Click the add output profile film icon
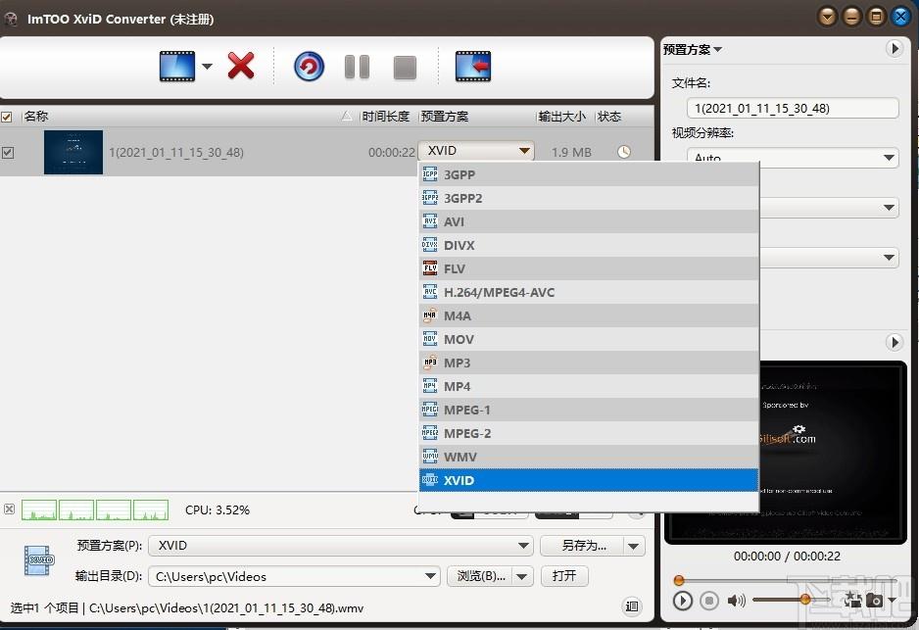 coord(472,67)
